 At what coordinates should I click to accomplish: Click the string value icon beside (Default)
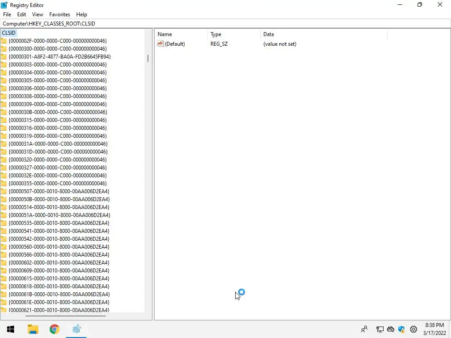point(160,44)
